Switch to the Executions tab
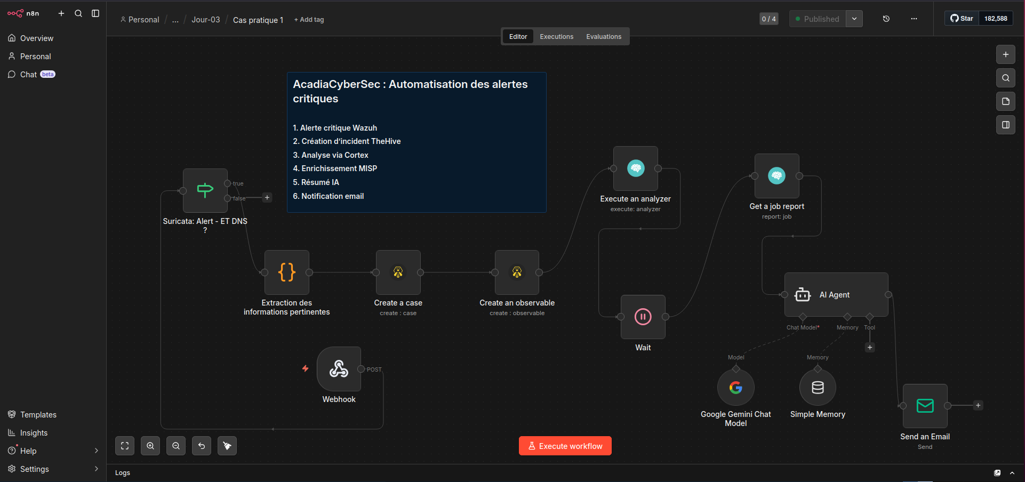Screen dimensions: 1025x482 click(556, 37)
